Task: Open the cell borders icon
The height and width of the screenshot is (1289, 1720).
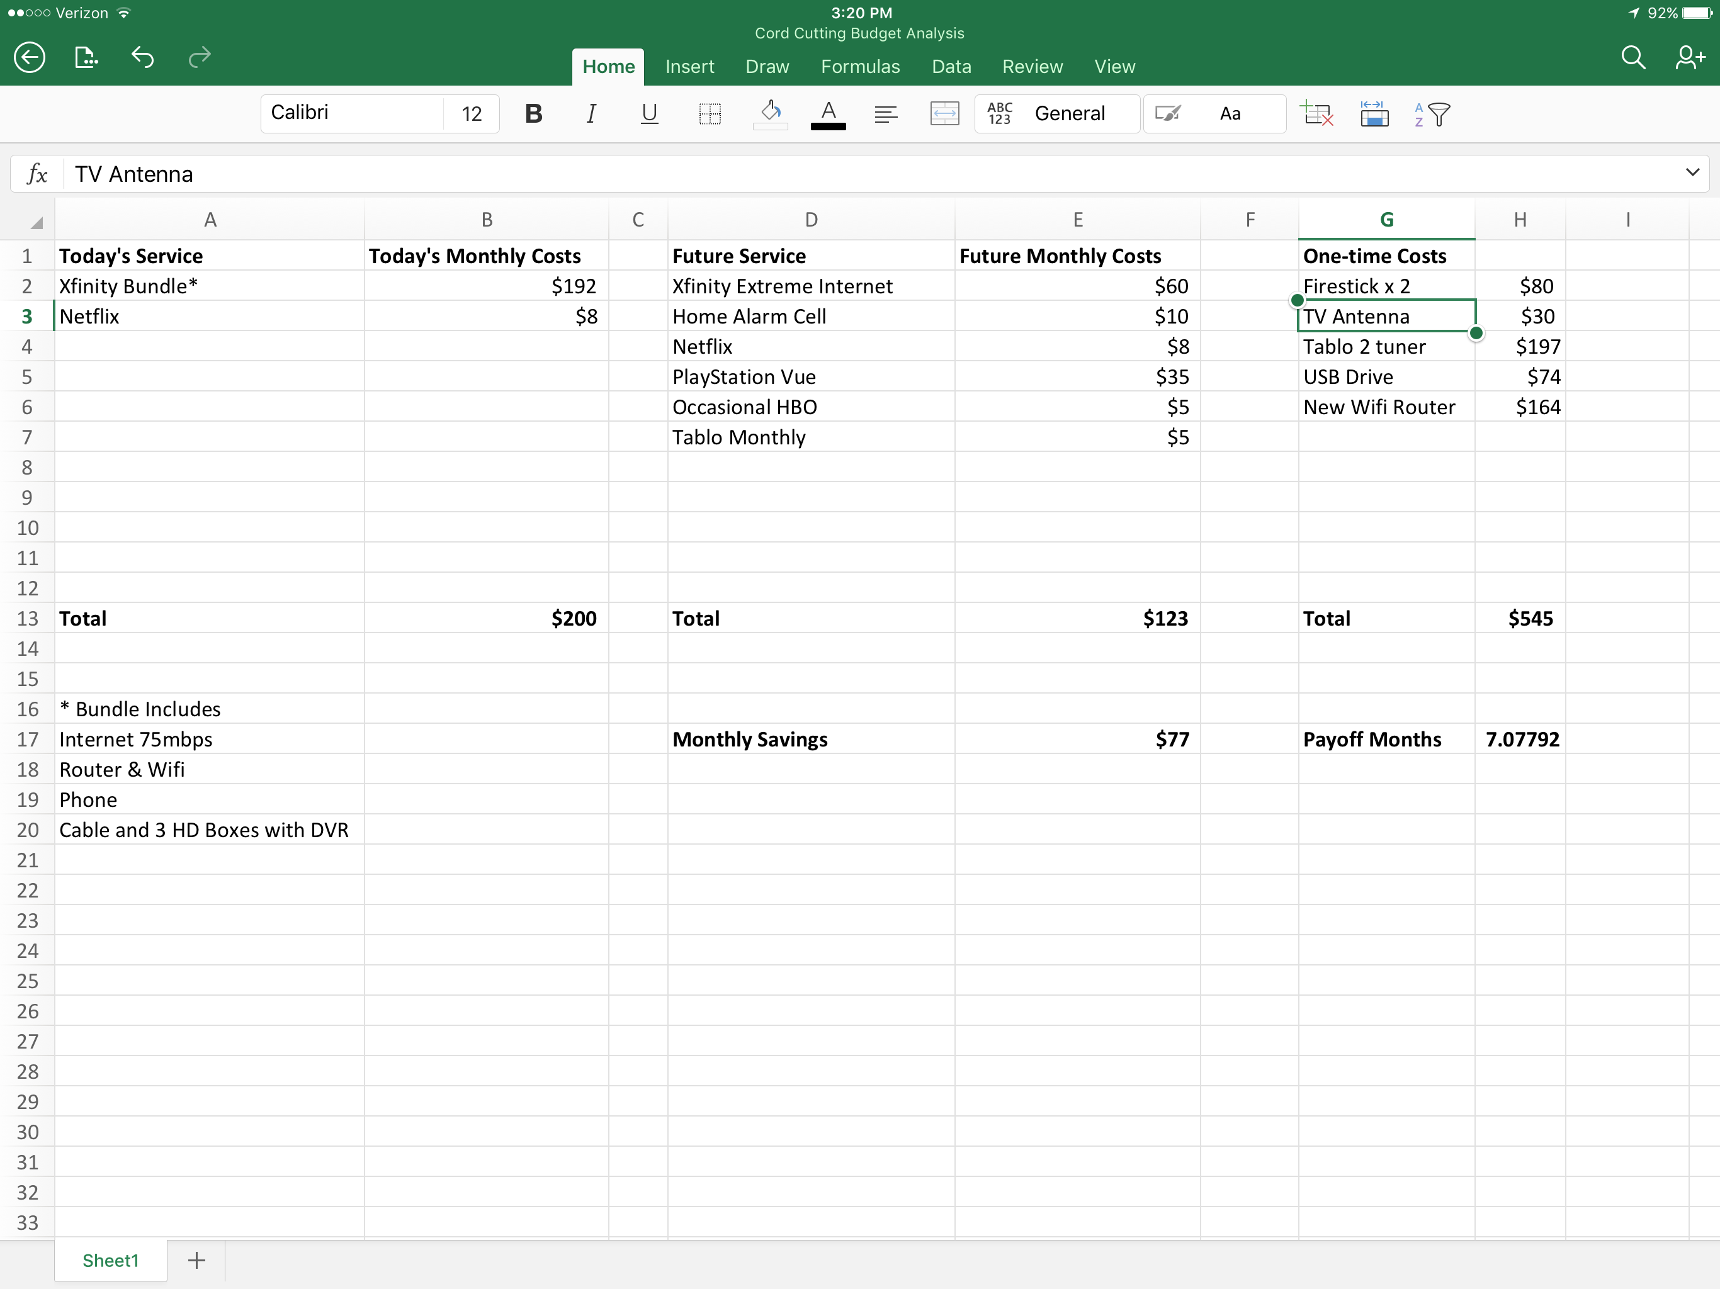Action: (x=709, y=115)
